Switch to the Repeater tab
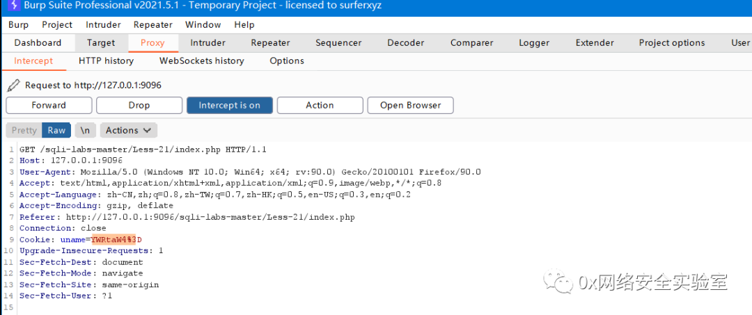The width and height of the screenshot is (752, 315). pos(270,42)
